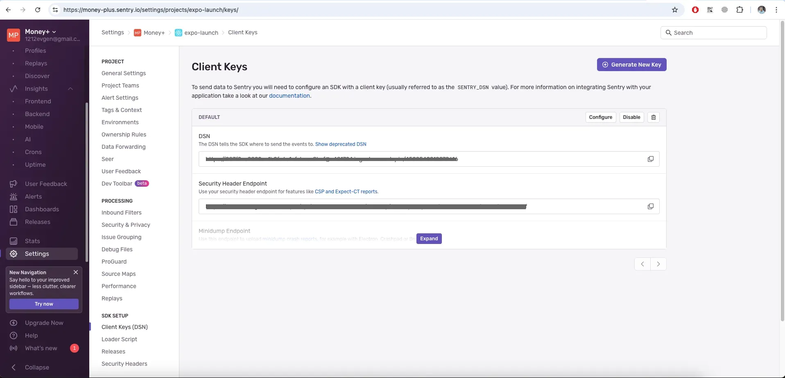Open Settings in the main sidebar
This screenshot has height=378, width=785.
[42, 254]
